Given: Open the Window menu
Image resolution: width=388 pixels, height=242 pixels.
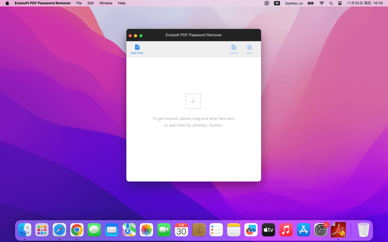Looking at the screenshot, I should [106, 3].
